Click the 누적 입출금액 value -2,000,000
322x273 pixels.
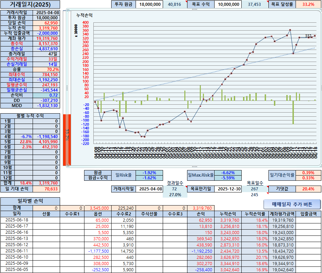point(46,33)
